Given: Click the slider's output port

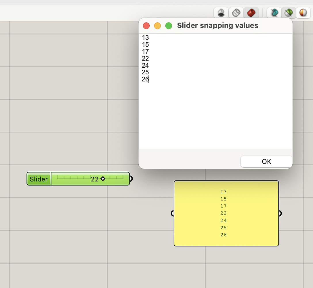Looking at the screenshot, I should (131, 179).
